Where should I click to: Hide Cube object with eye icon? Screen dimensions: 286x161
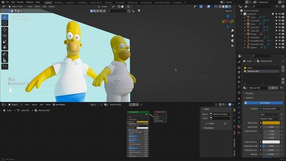(280, 24)
